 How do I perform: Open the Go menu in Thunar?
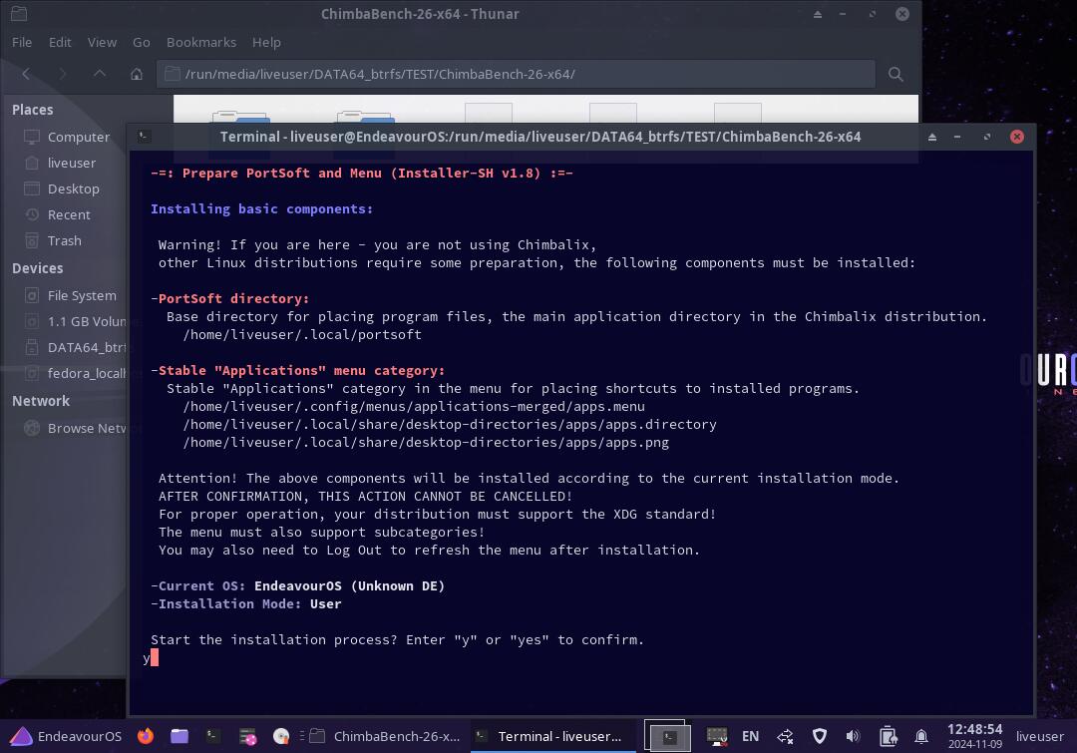pos(142,42)
